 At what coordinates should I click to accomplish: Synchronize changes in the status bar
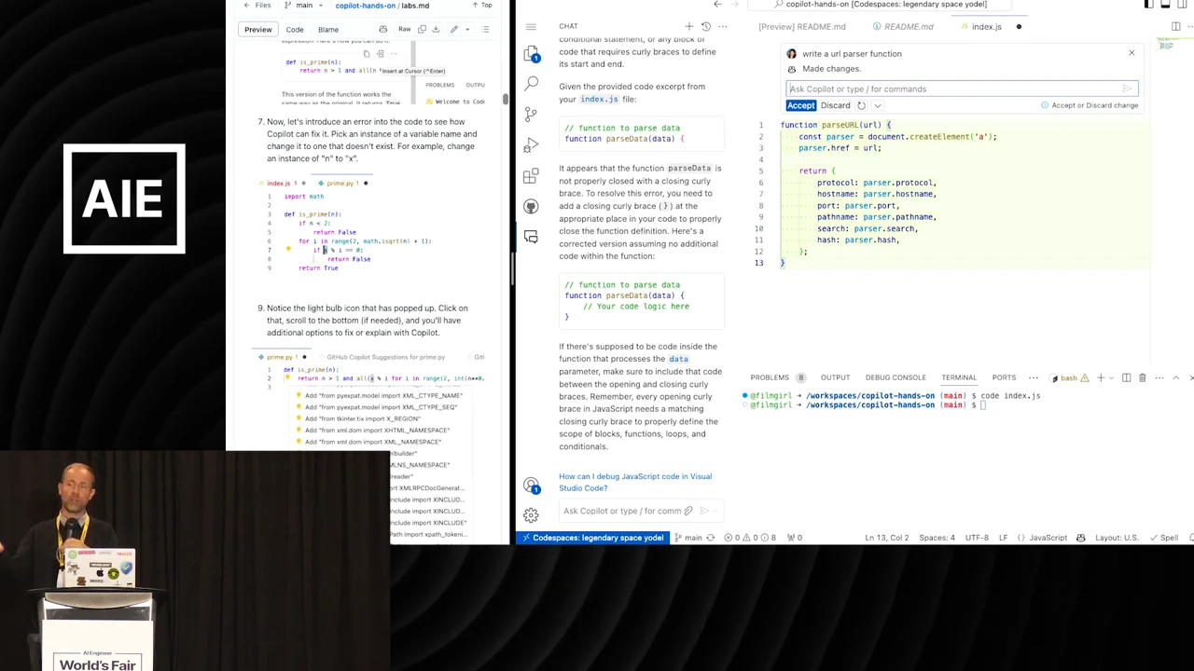pos(711,538)
